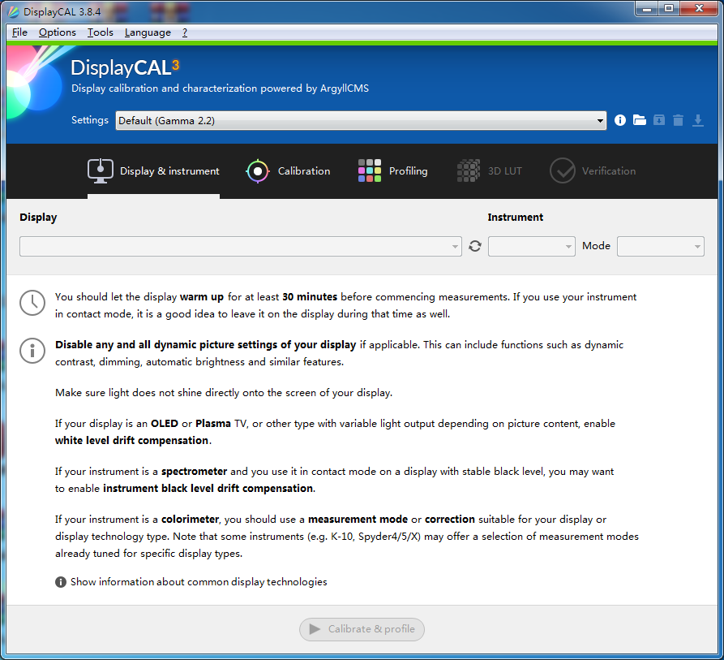Open the Options menu
Image resolution: width=724 pixels, height=660 pixels.
tap(58, 32)
